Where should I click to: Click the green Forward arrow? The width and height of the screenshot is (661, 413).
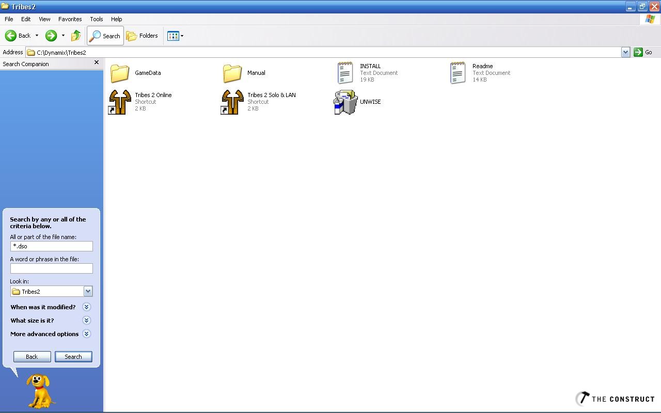pyautogui.click(x=51, y=36)
